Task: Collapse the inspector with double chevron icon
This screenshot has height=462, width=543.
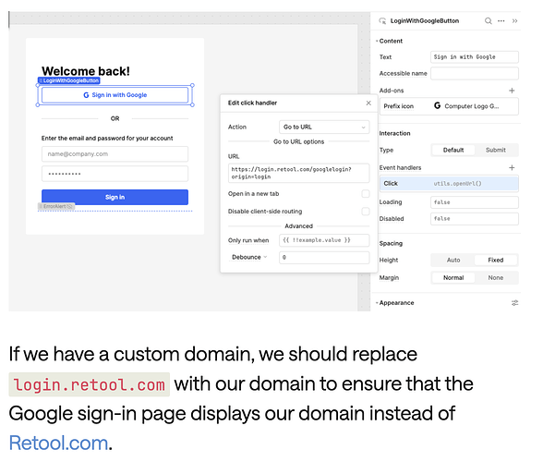Action: (x=514, y=21)
